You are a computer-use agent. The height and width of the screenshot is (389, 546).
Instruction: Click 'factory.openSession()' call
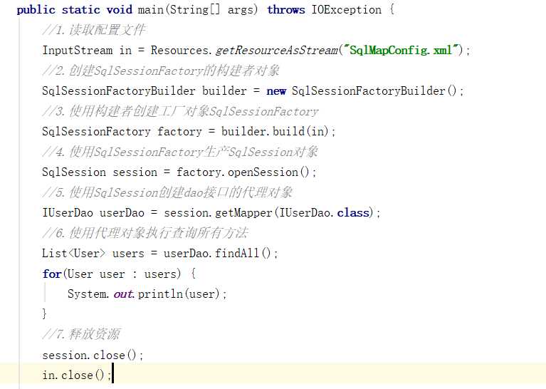pos(243,172)
